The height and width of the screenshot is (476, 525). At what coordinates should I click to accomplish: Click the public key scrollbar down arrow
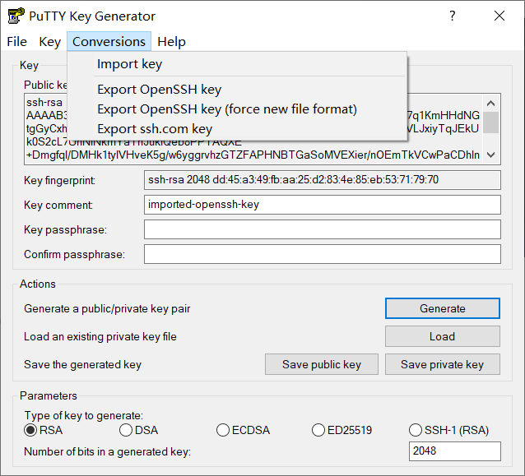(490, 155)
